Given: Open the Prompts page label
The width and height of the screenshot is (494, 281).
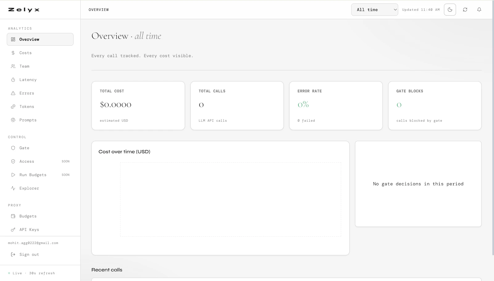Looking at the screenshot, I should pos(28,120).
